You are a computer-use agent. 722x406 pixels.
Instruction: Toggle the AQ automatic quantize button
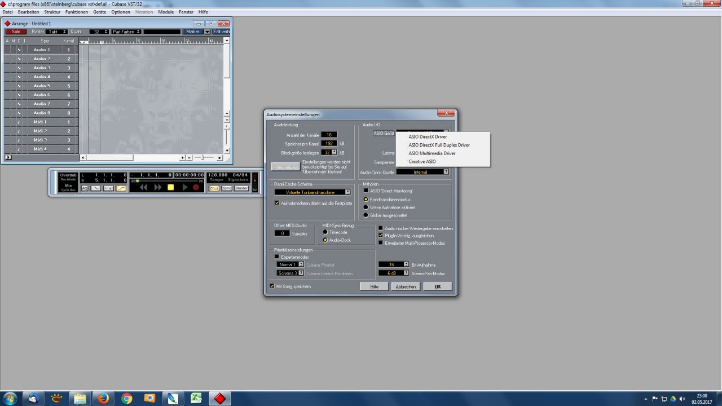point(85,188)
